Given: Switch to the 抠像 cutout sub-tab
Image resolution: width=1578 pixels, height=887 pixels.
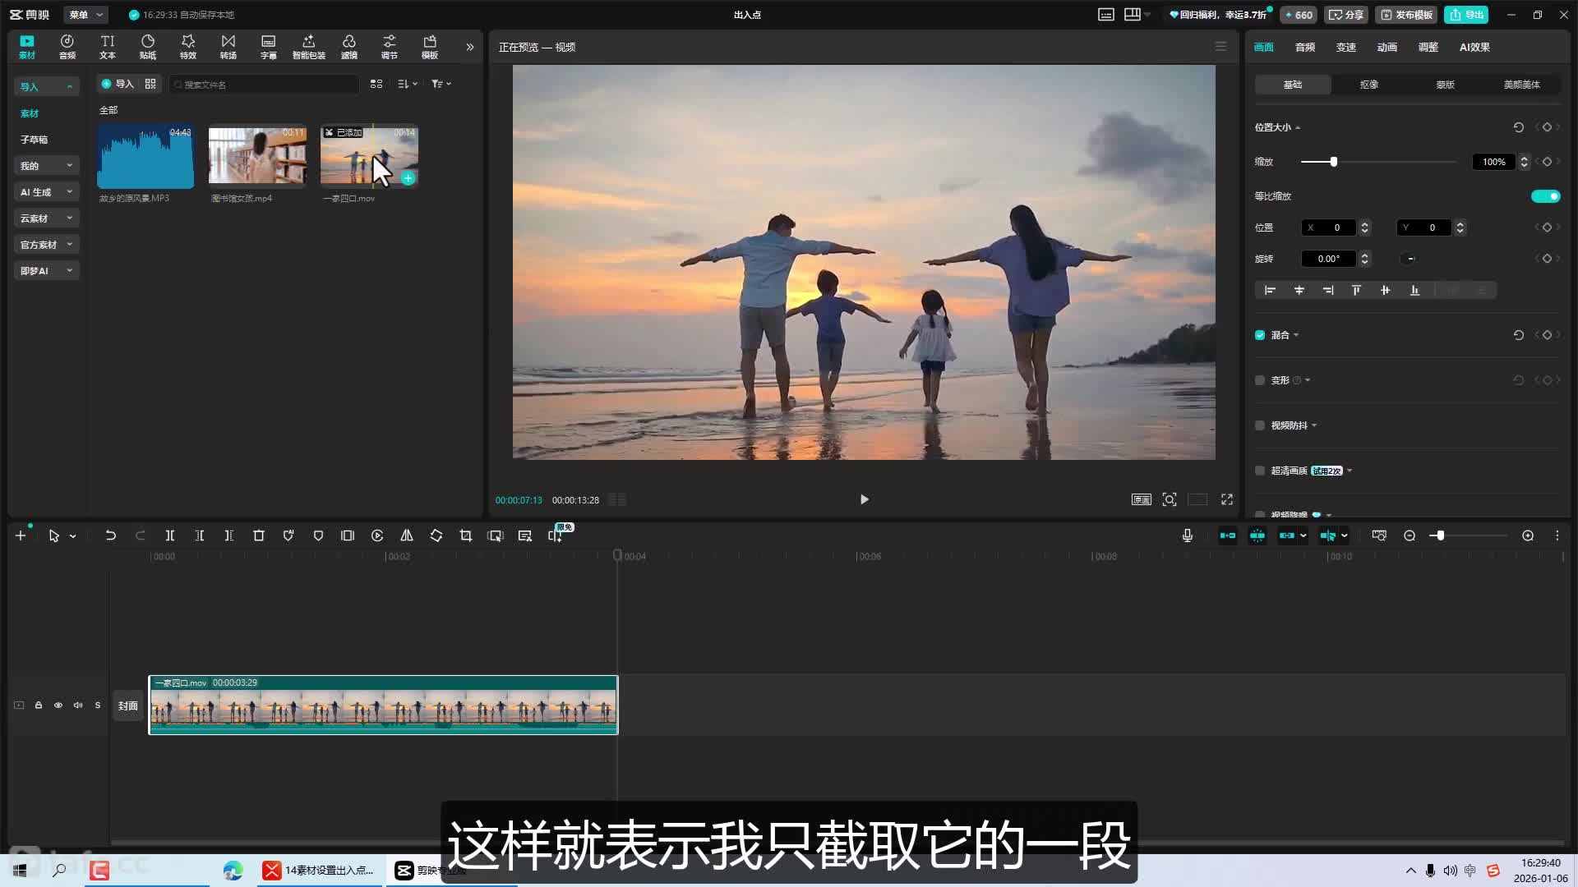Looking at the screenshot, I should point(1368,85).
